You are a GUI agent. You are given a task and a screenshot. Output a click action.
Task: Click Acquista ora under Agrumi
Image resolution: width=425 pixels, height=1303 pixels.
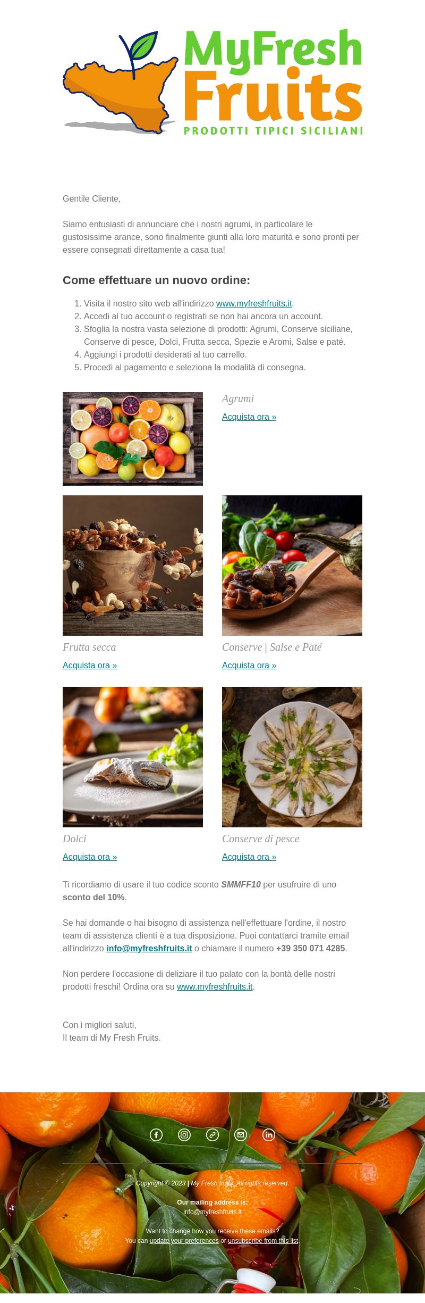249,417
